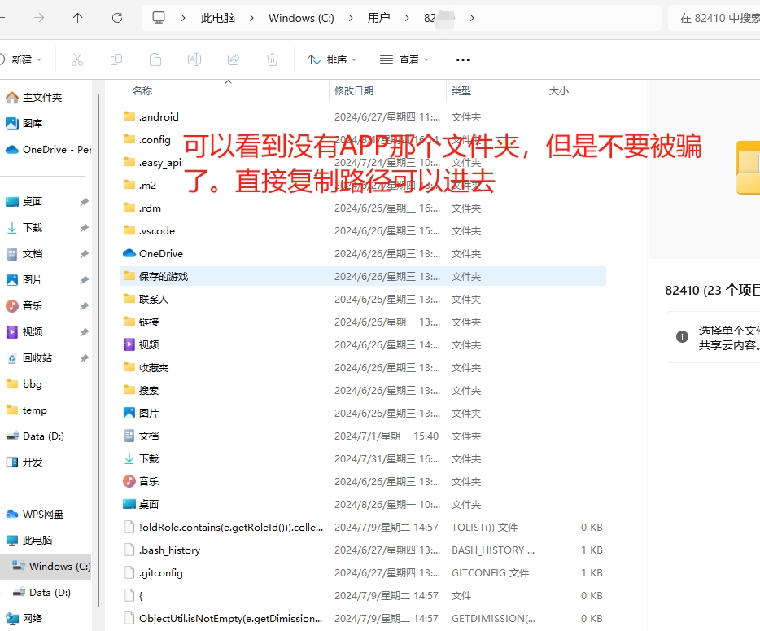This screenshot has width=760, height=631.
Task: Click the search box for 82410
Action: tap(716, 18)
